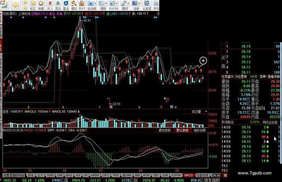This screenshot has width=282, height=182.
Task: Click the 卖单 link
Action: click(x=263, y=77)
